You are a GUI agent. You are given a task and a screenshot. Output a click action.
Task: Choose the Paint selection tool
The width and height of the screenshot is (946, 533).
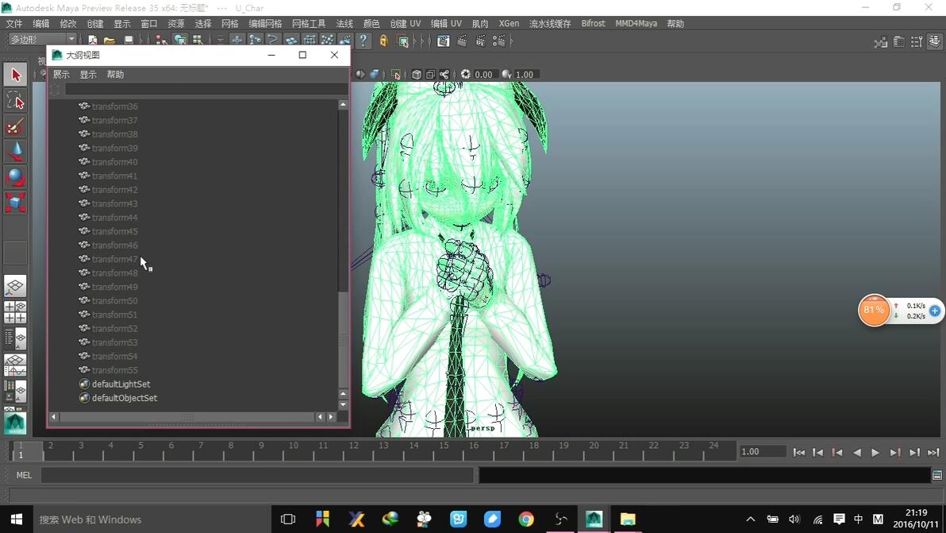tap(15, 126)
